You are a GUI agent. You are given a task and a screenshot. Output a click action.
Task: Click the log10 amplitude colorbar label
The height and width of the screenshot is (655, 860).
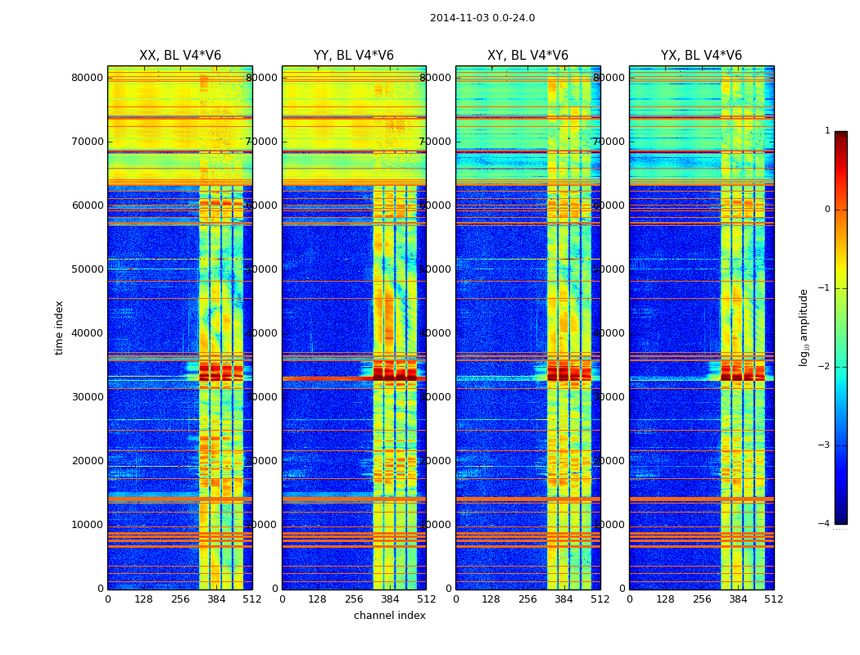(803, 327)
